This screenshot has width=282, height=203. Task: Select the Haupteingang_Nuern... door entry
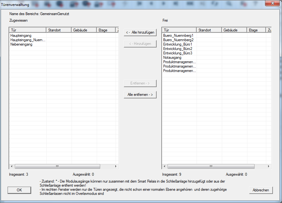pos(28,40)
